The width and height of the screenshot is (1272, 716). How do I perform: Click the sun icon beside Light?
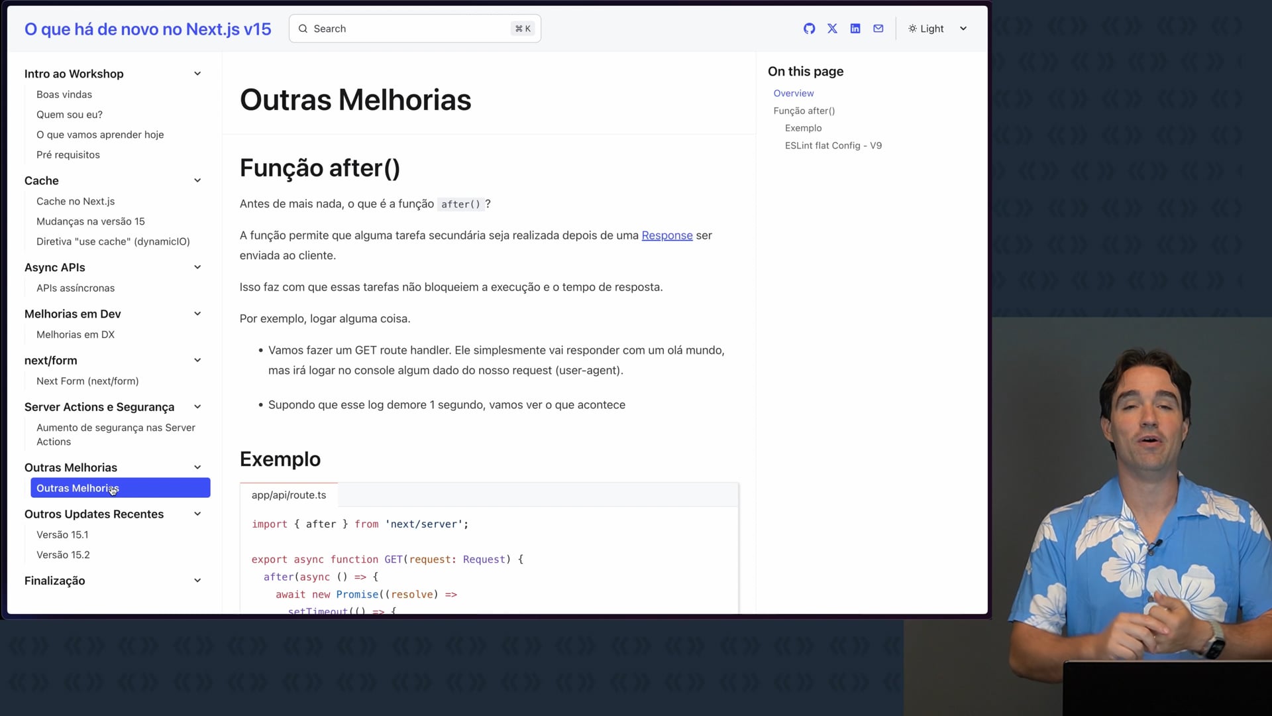[x=912, y=29]
